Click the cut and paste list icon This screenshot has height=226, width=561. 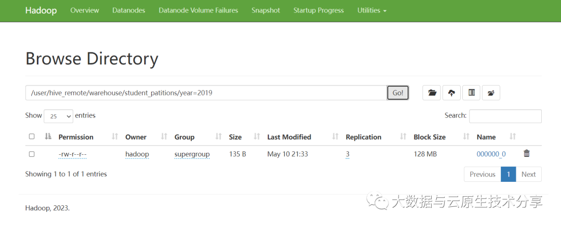tap(471, 93)
